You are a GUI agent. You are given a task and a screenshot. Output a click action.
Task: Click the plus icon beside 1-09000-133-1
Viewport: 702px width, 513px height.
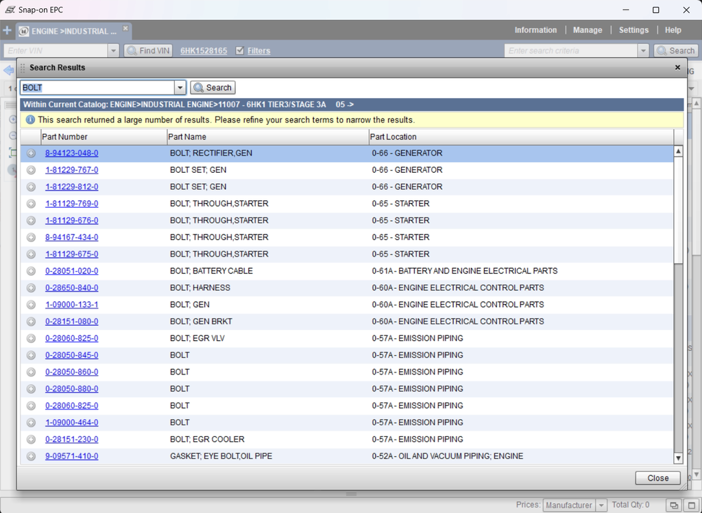pyautogui.click(x=31, y=305)
